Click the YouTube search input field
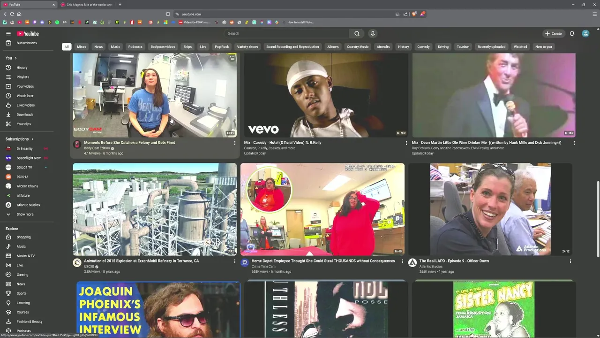 coord(287,33)
